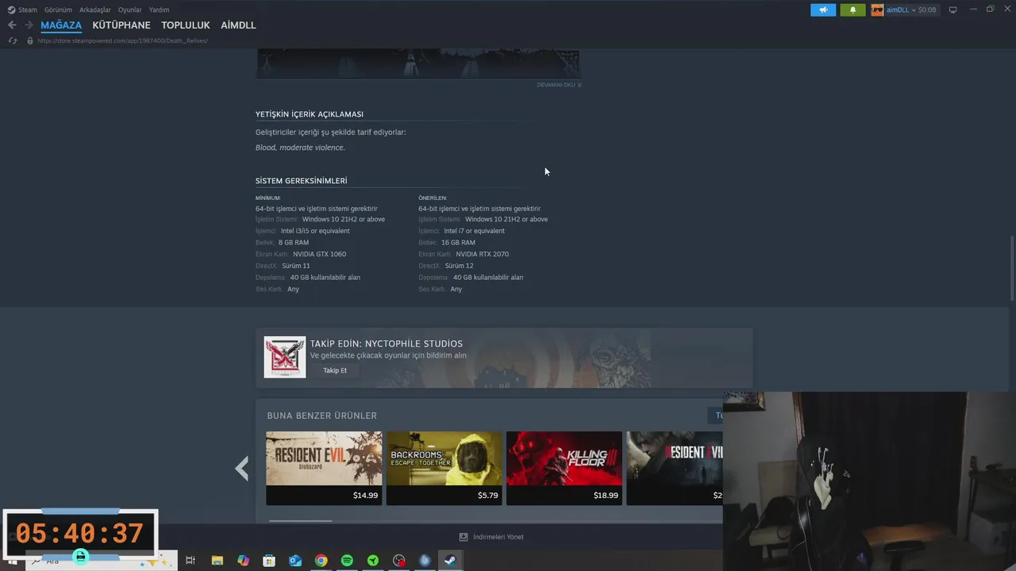Open the green notifications bell
Screen dimensions: 1016x571
point(853,10)
